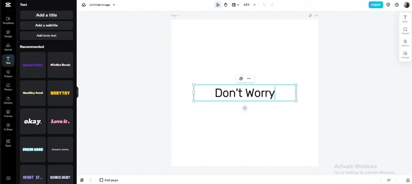Viewport: 412px width, 184px height.
Task: Click the rotate handle below text box
Action: coord(245,108)
